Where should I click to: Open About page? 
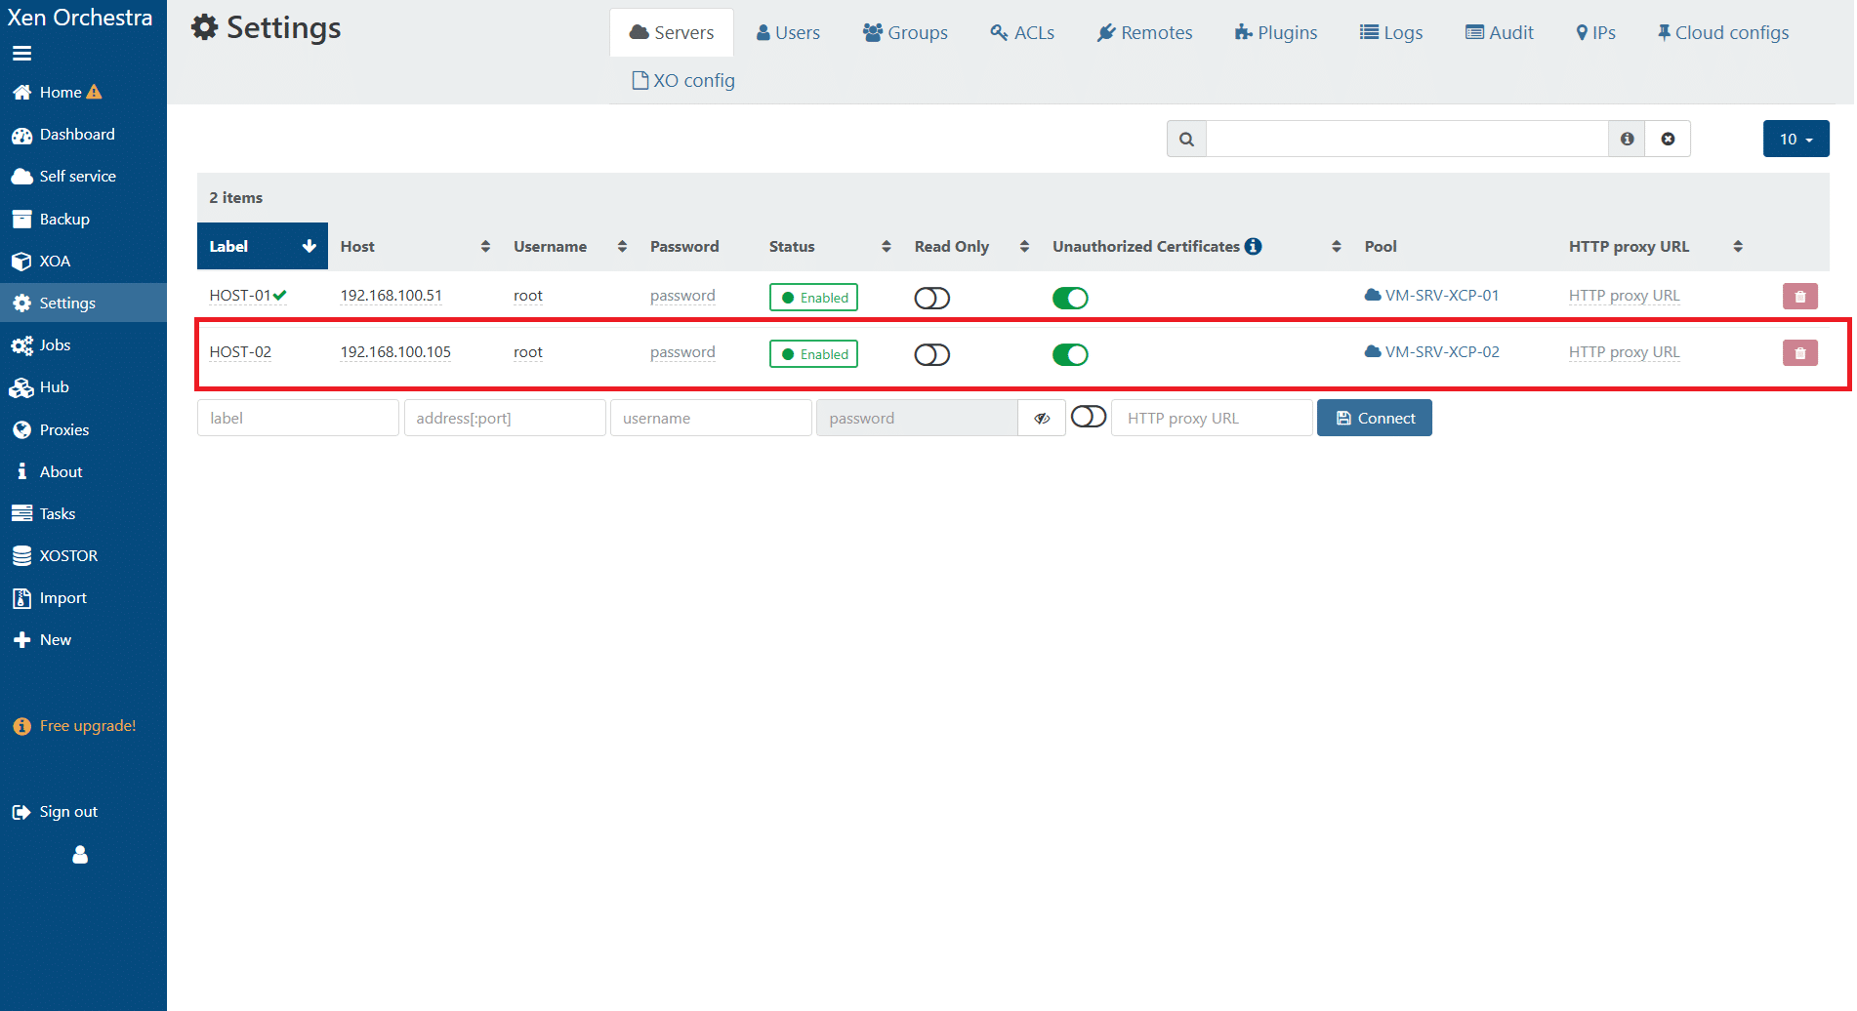[x=47, y=471]
